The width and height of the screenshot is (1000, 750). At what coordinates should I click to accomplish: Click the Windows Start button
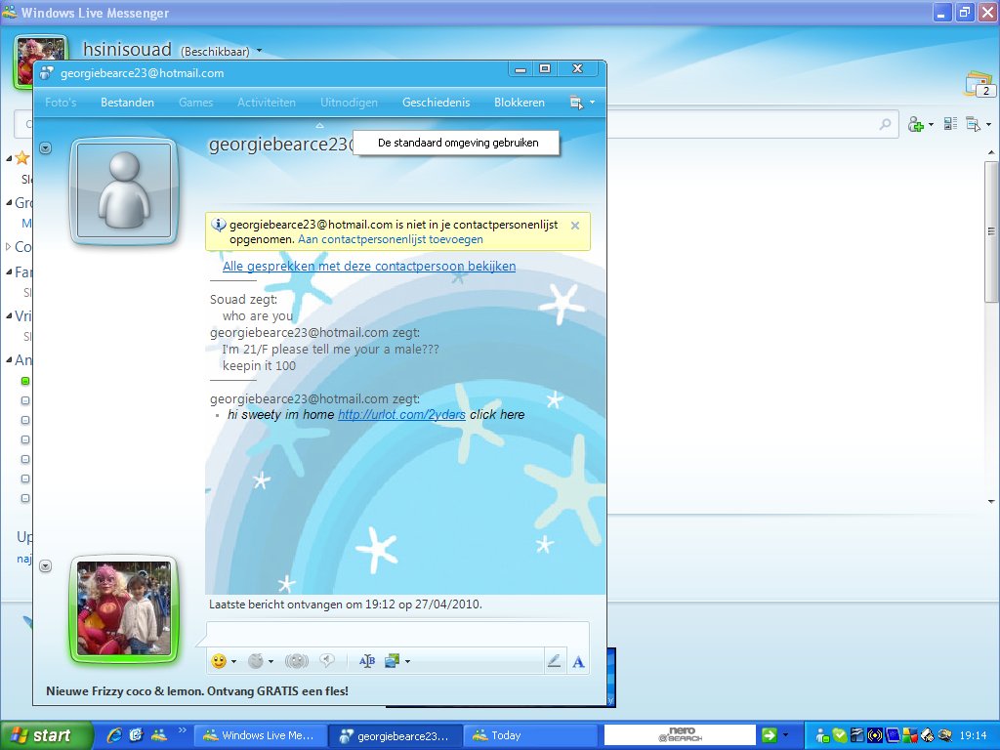[x=47, y=735]
